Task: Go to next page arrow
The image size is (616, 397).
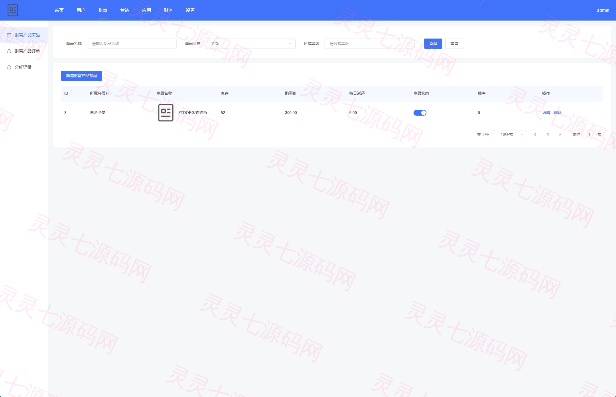Action: pyautogui.click(x=560, y=135)
